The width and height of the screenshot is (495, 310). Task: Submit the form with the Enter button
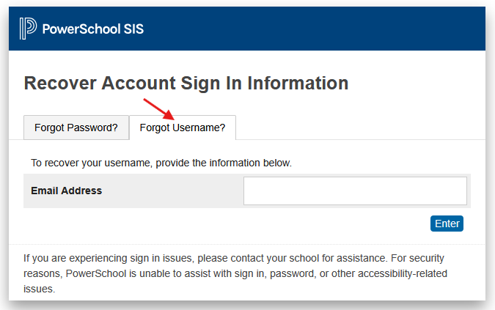click(447, 224)
